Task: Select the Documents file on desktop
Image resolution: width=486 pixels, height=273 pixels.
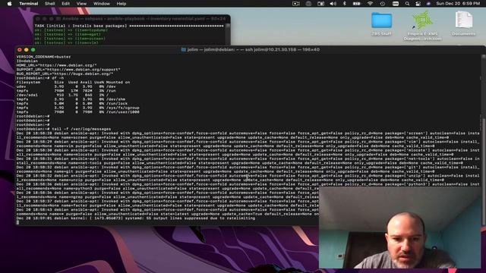Action: click(x=464, y=24)
